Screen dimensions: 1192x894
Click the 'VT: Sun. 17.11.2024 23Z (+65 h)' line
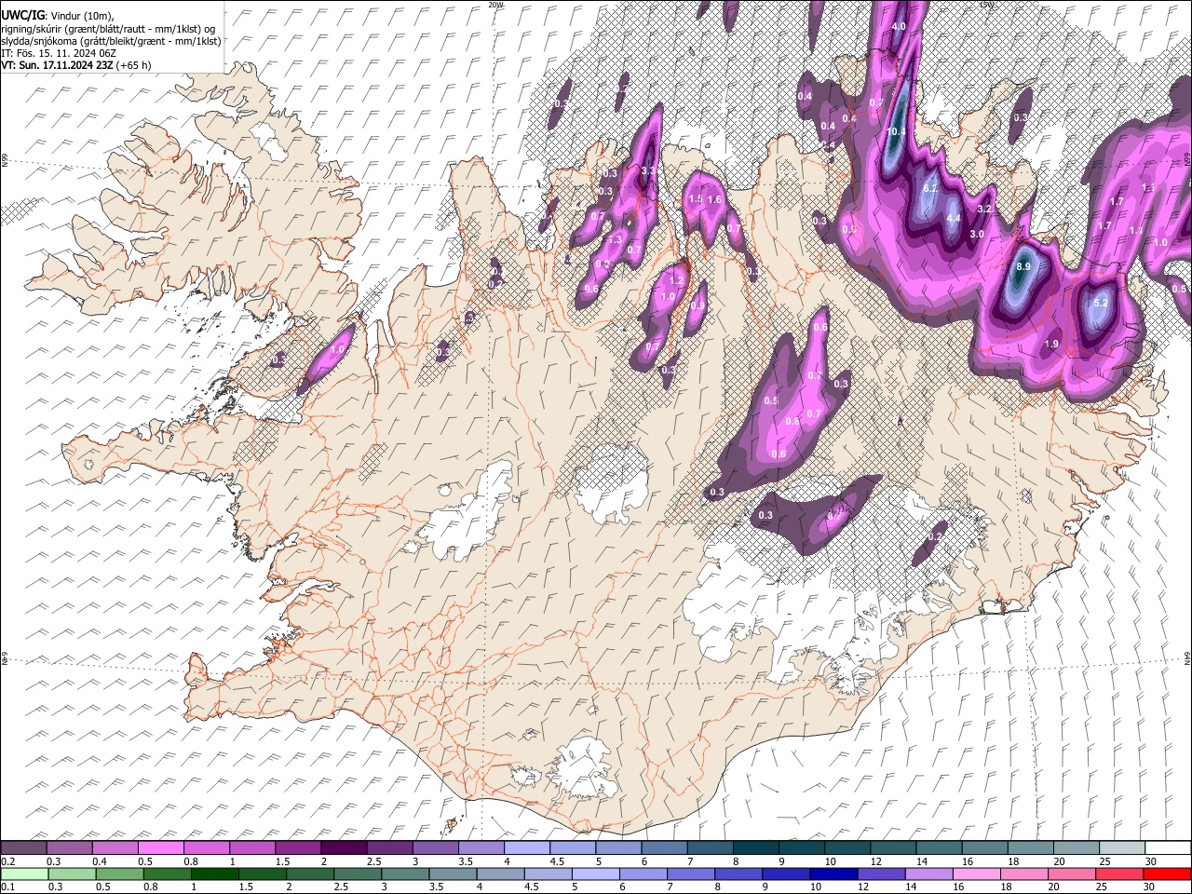[76, 65]
